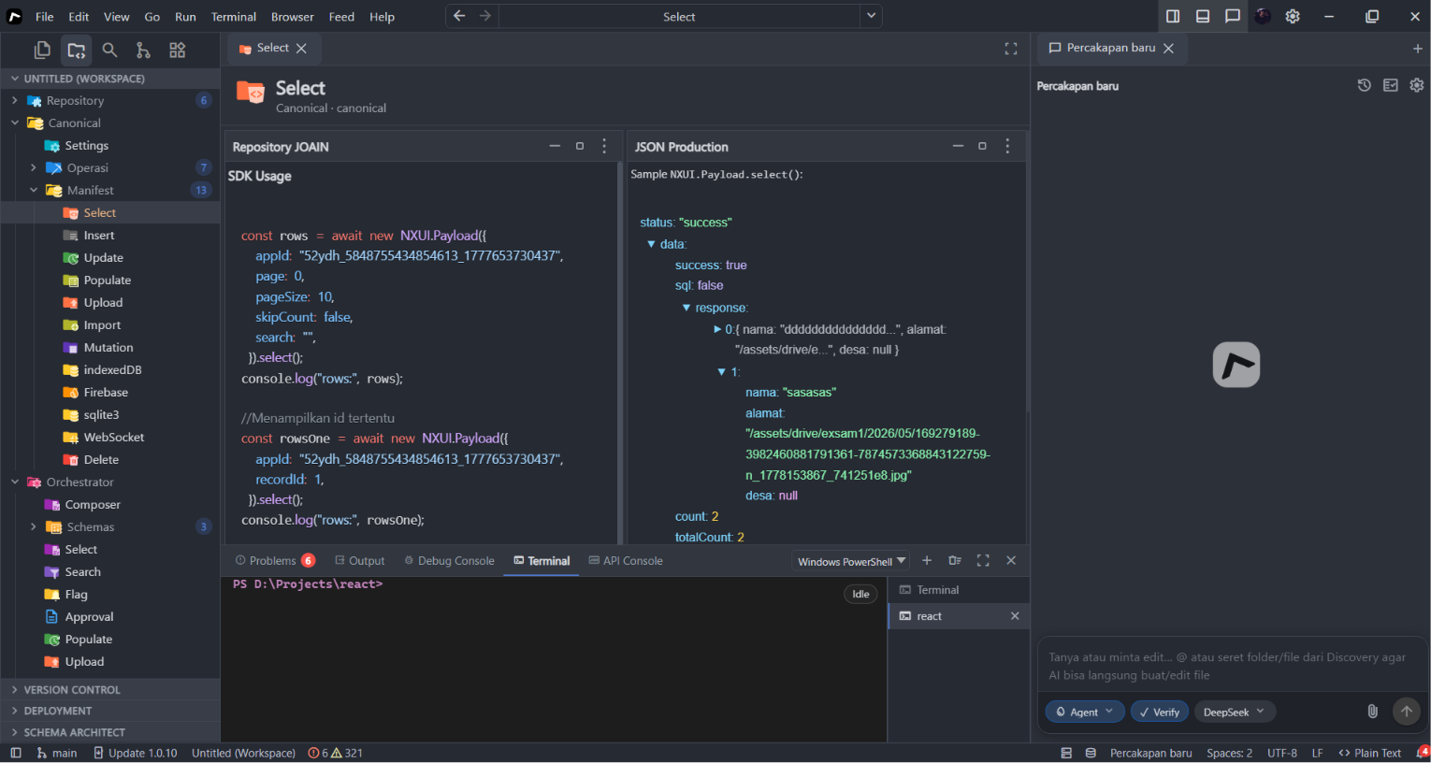This screenshot has height=763, width=1431.
Task: Open chat history clock icon
Action: [1365, 85]
